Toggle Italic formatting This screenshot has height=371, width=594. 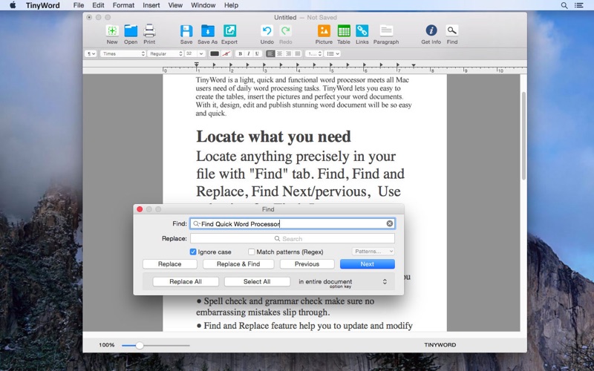pos(249,53)
